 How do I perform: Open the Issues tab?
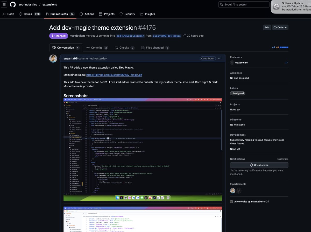point(30,14)
